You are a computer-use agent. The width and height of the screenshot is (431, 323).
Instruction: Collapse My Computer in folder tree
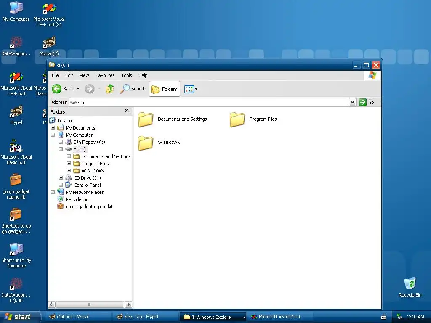[x=53, y=135]
